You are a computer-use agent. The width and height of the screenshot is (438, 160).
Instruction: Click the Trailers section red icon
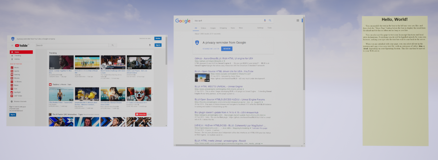click(x=50, y=84)
